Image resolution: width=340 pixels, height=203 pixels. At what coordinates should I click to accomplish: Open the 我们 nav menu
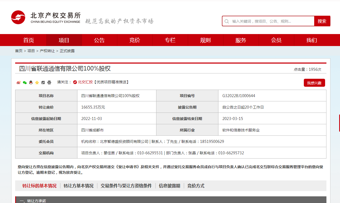pyautogui.click(x=312, y=40)
